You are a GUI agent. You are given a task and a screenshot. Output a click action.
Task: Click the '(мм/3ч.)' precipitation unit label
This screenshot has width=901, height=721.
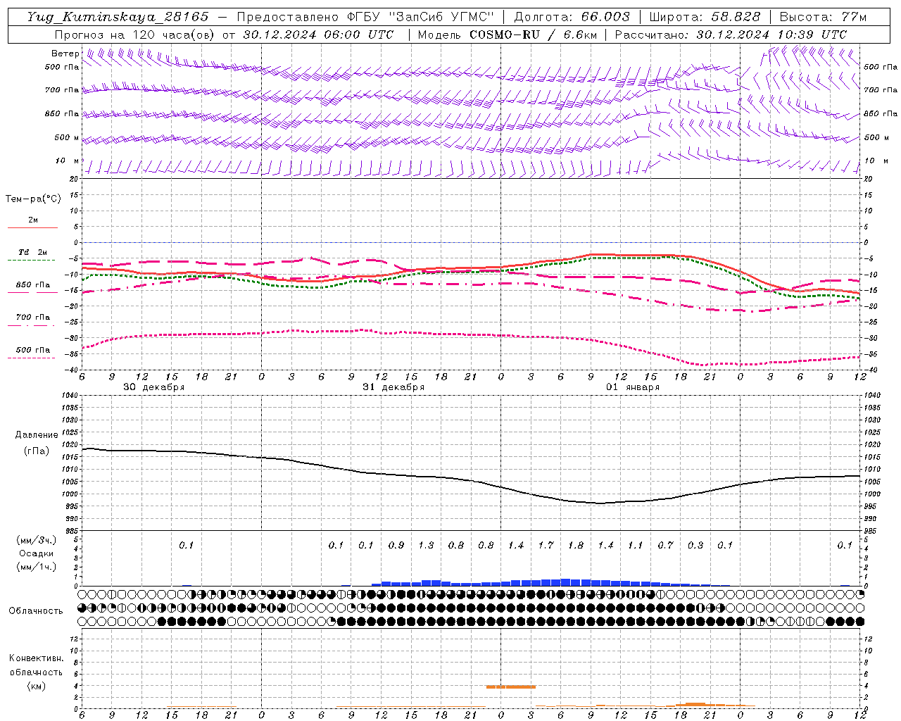pos(37,540)
